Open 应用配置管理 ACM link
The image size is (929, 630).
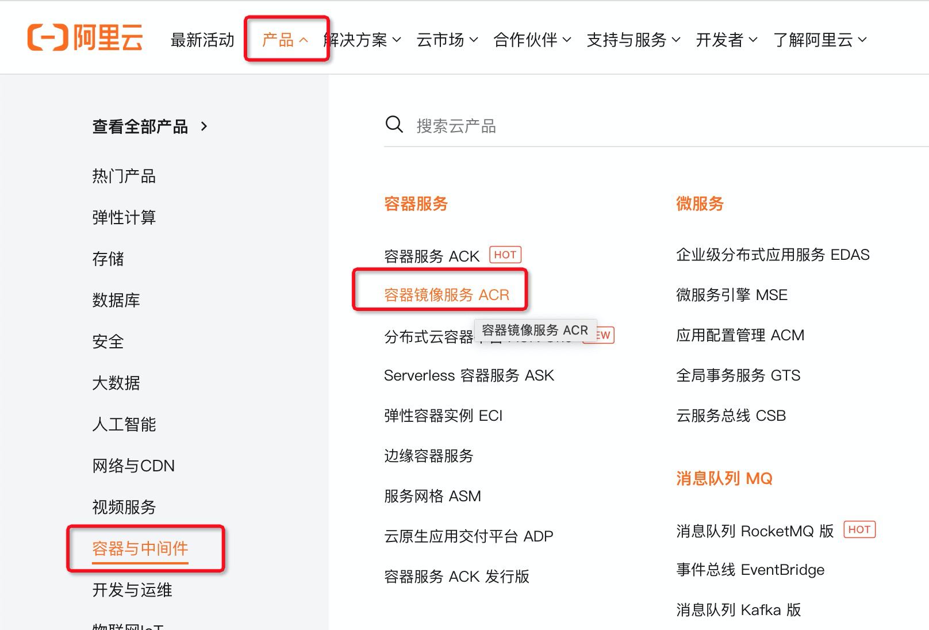click(x=740, y=335)
